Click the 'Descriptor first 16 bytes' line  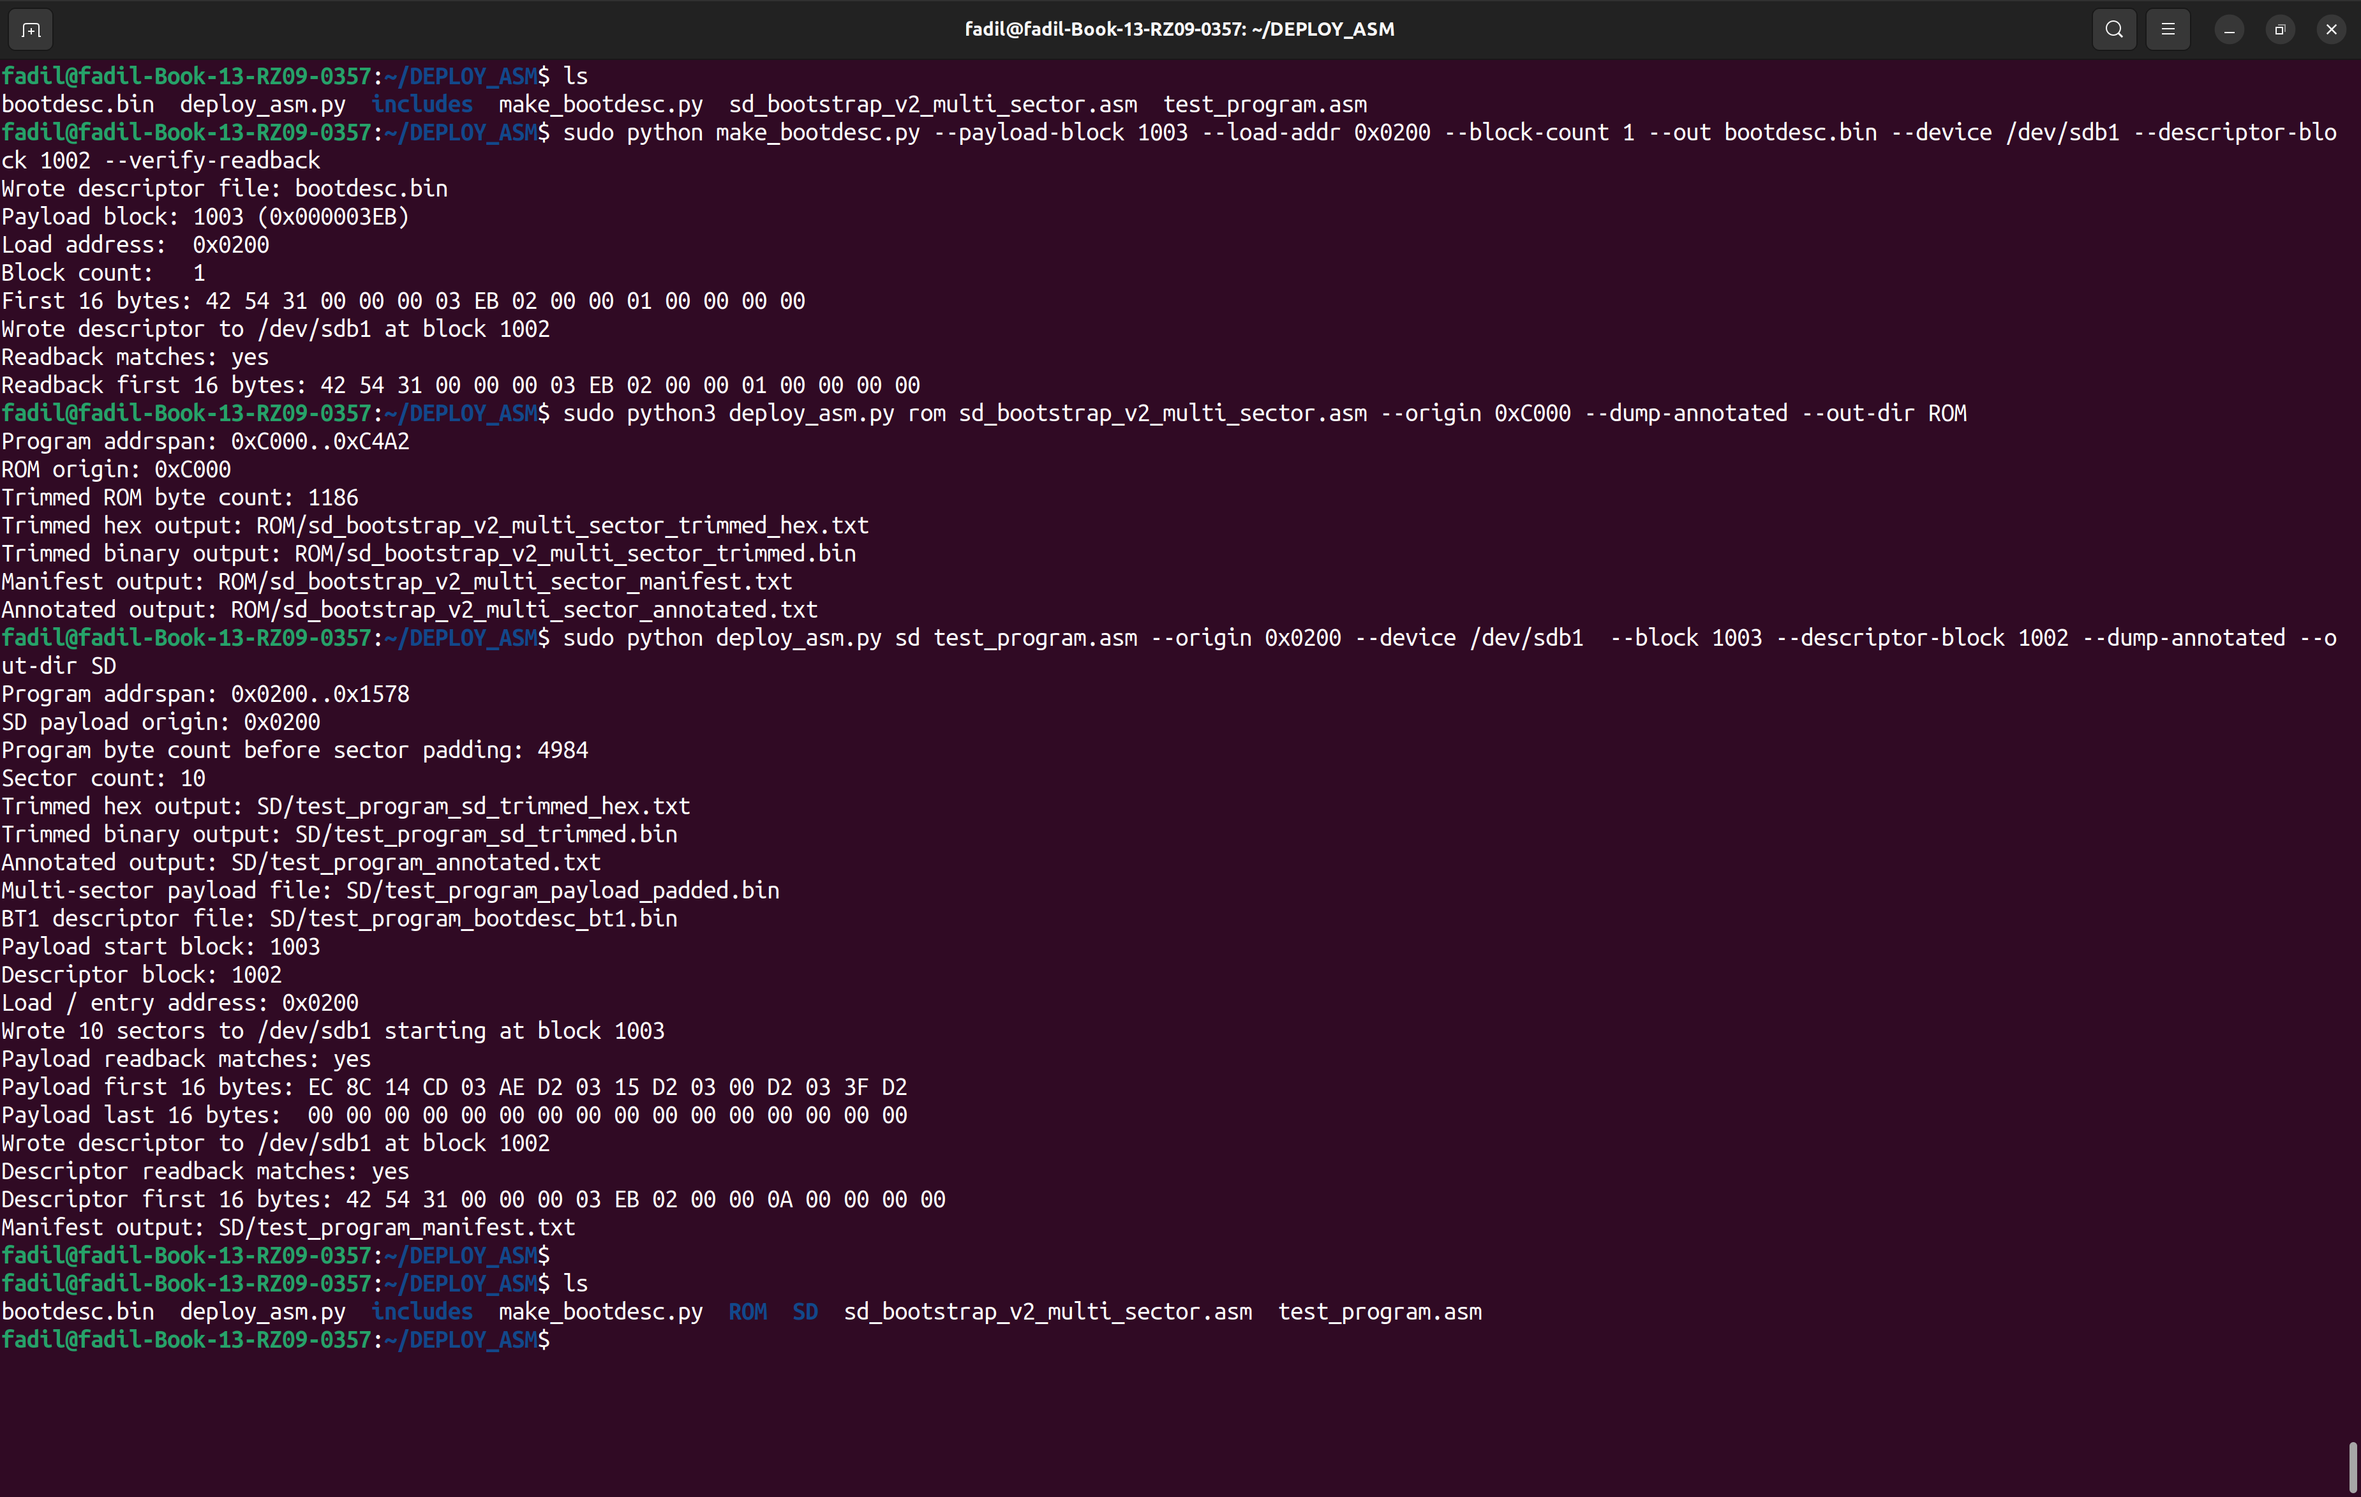pyautogui.click(x=473, y=1200)
